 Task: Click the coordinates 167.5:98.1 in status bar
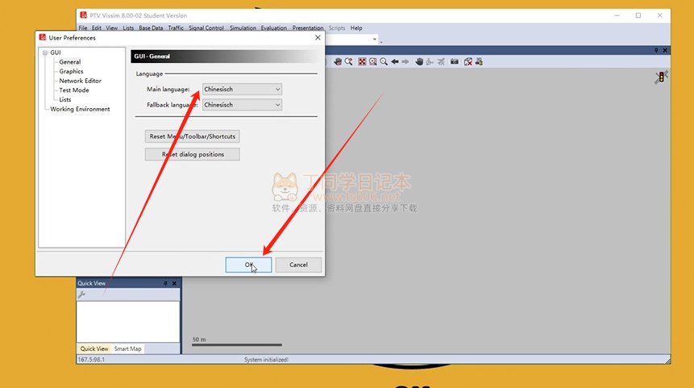(x=91, y=360)
